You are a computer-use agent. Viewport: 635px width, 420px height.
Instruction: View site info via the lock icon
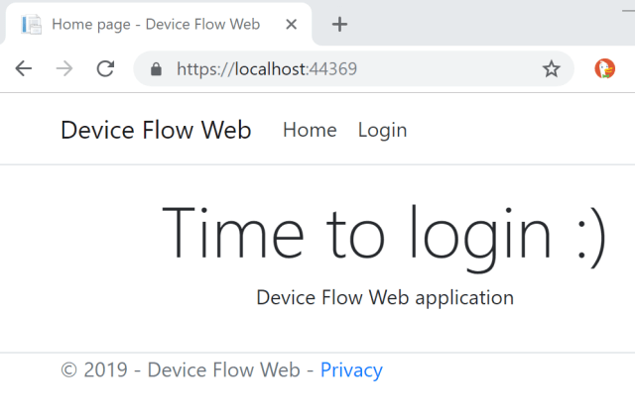pos(155,69)
